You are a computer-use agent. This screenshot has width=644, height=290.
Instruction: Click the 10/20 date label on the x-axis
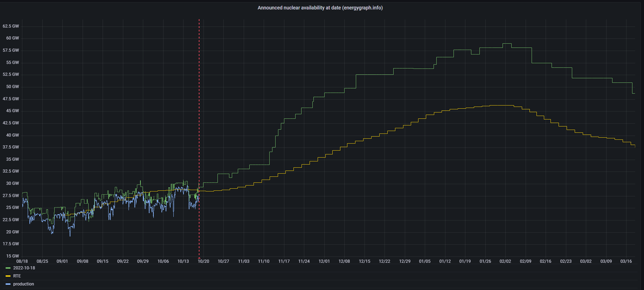pos(203,261)
